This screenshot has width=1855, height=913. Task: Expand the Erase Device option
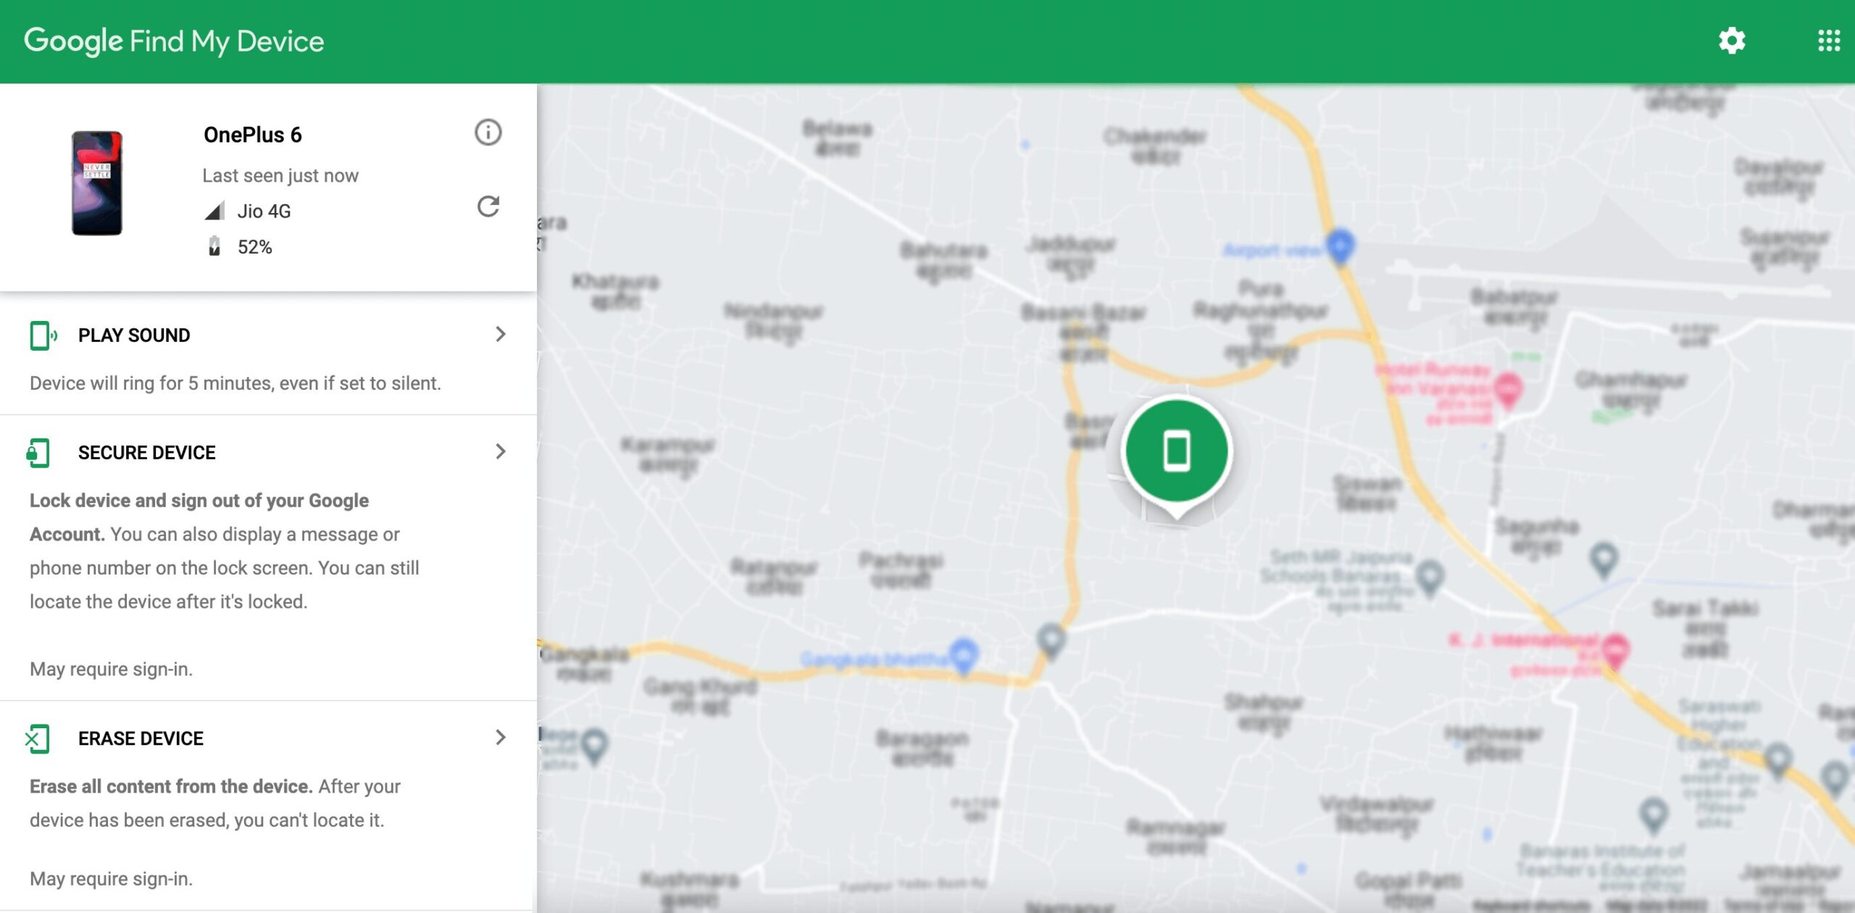coord(501,738)
